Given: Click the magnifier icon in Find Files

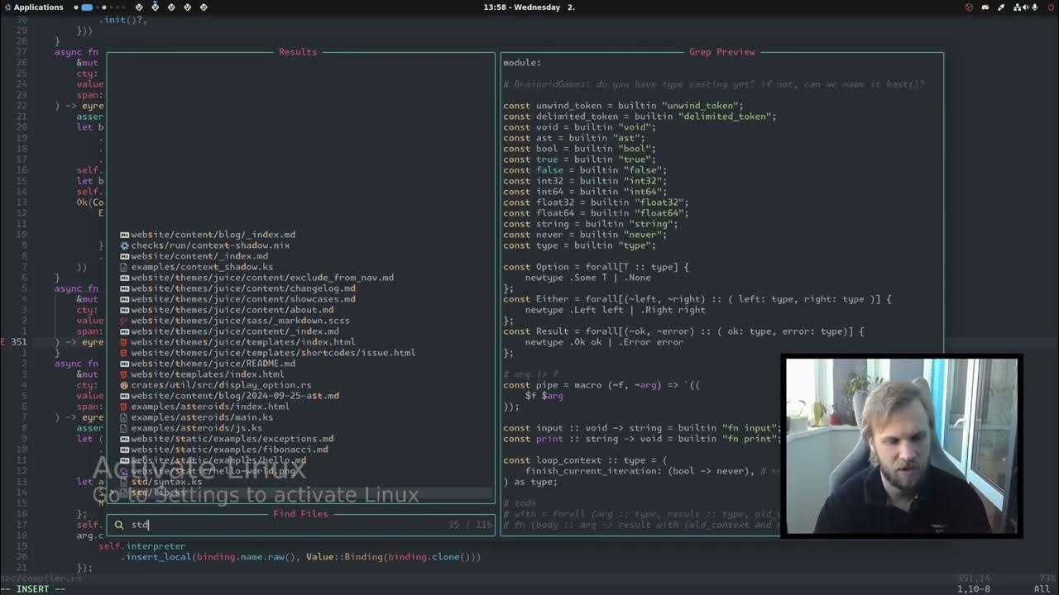Looking at the screenshot, I should click(x=119, y=525).
